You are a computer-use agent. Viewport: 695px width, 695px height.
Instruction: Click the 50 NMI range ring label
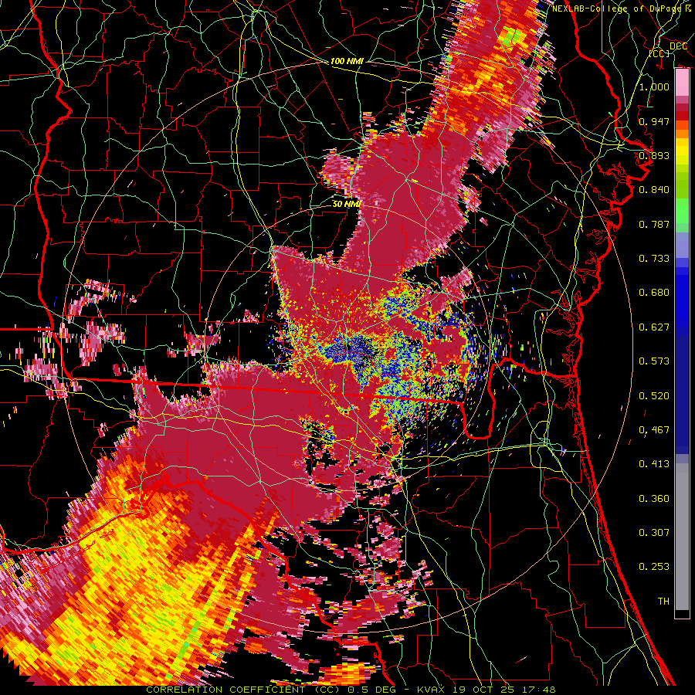(x=347, y=204)
